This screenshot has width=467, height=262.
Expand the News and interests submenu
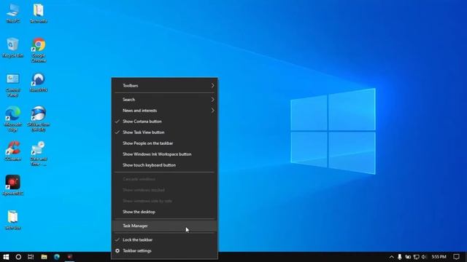[x=164, y=111]
